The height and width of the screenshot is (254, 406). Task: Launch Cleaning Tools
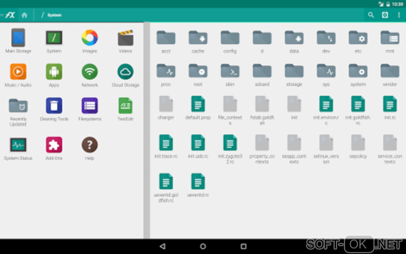coord(54,106)
